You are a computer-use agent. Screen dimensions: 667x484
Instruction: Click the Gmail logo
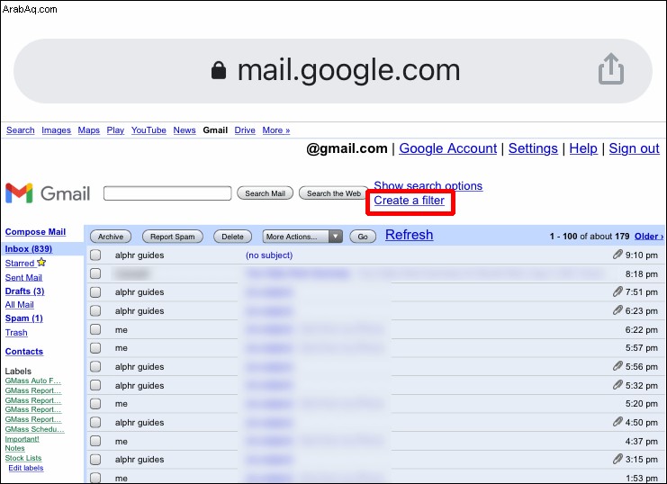click(48, 193)
